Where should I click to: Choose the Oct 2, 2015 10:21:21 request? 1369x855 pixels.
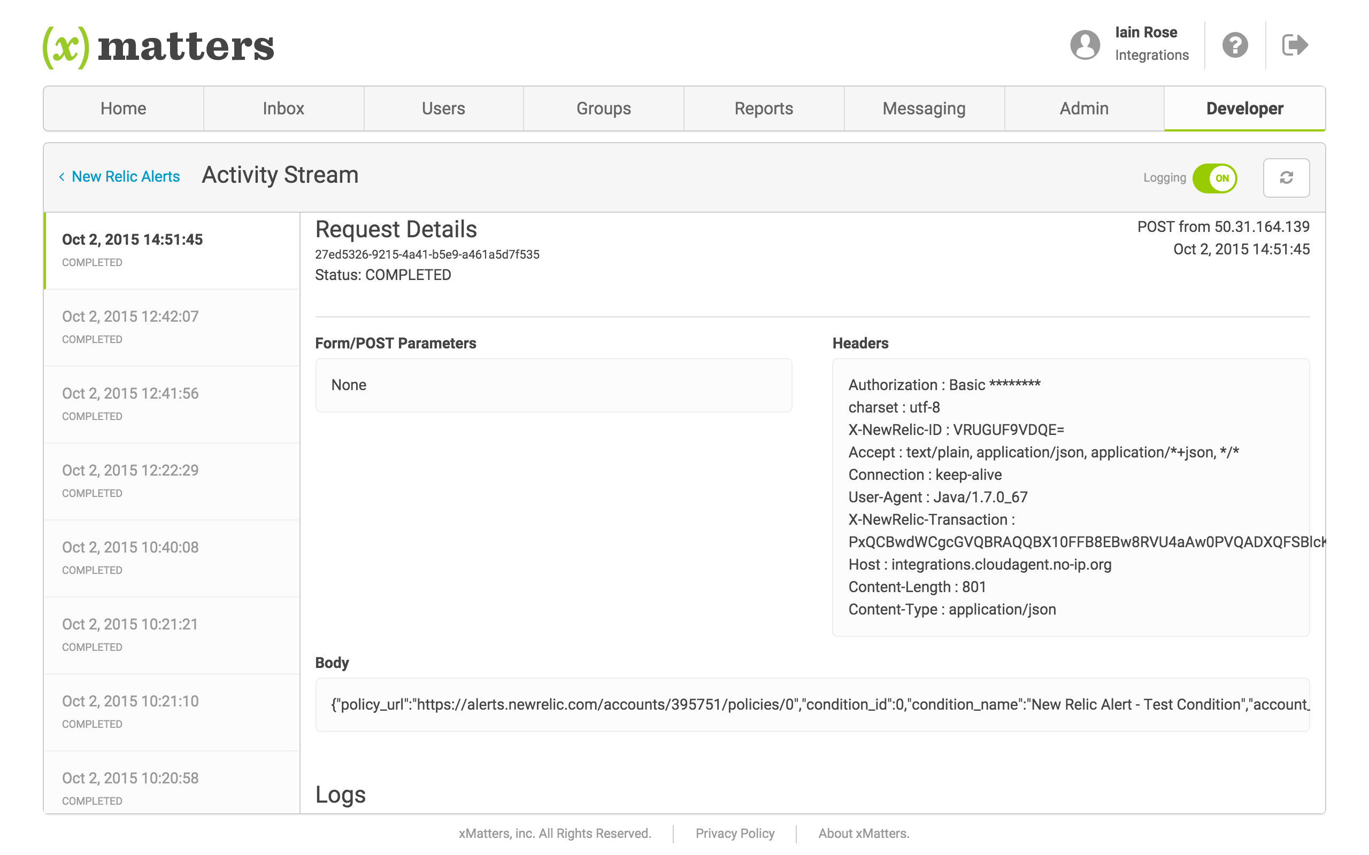(x=172, y=635)
